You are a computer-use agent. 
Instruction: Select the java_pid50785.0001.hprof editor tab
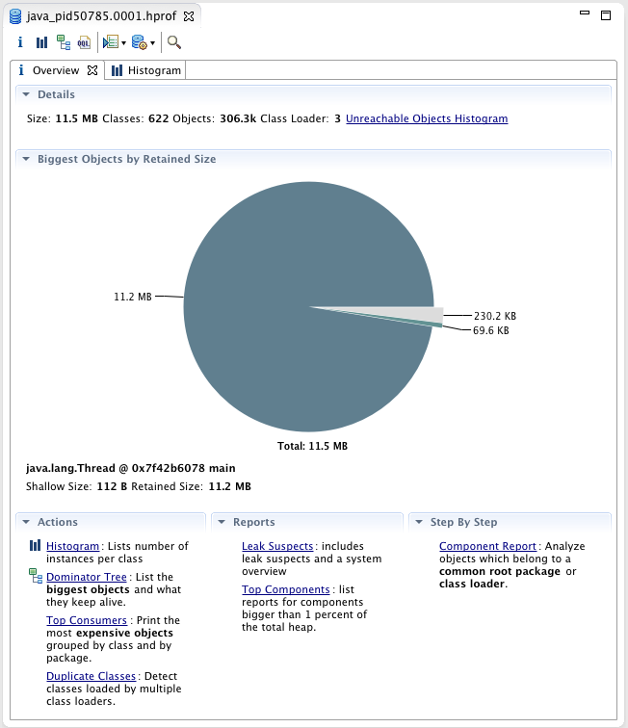tap(102, 15)
